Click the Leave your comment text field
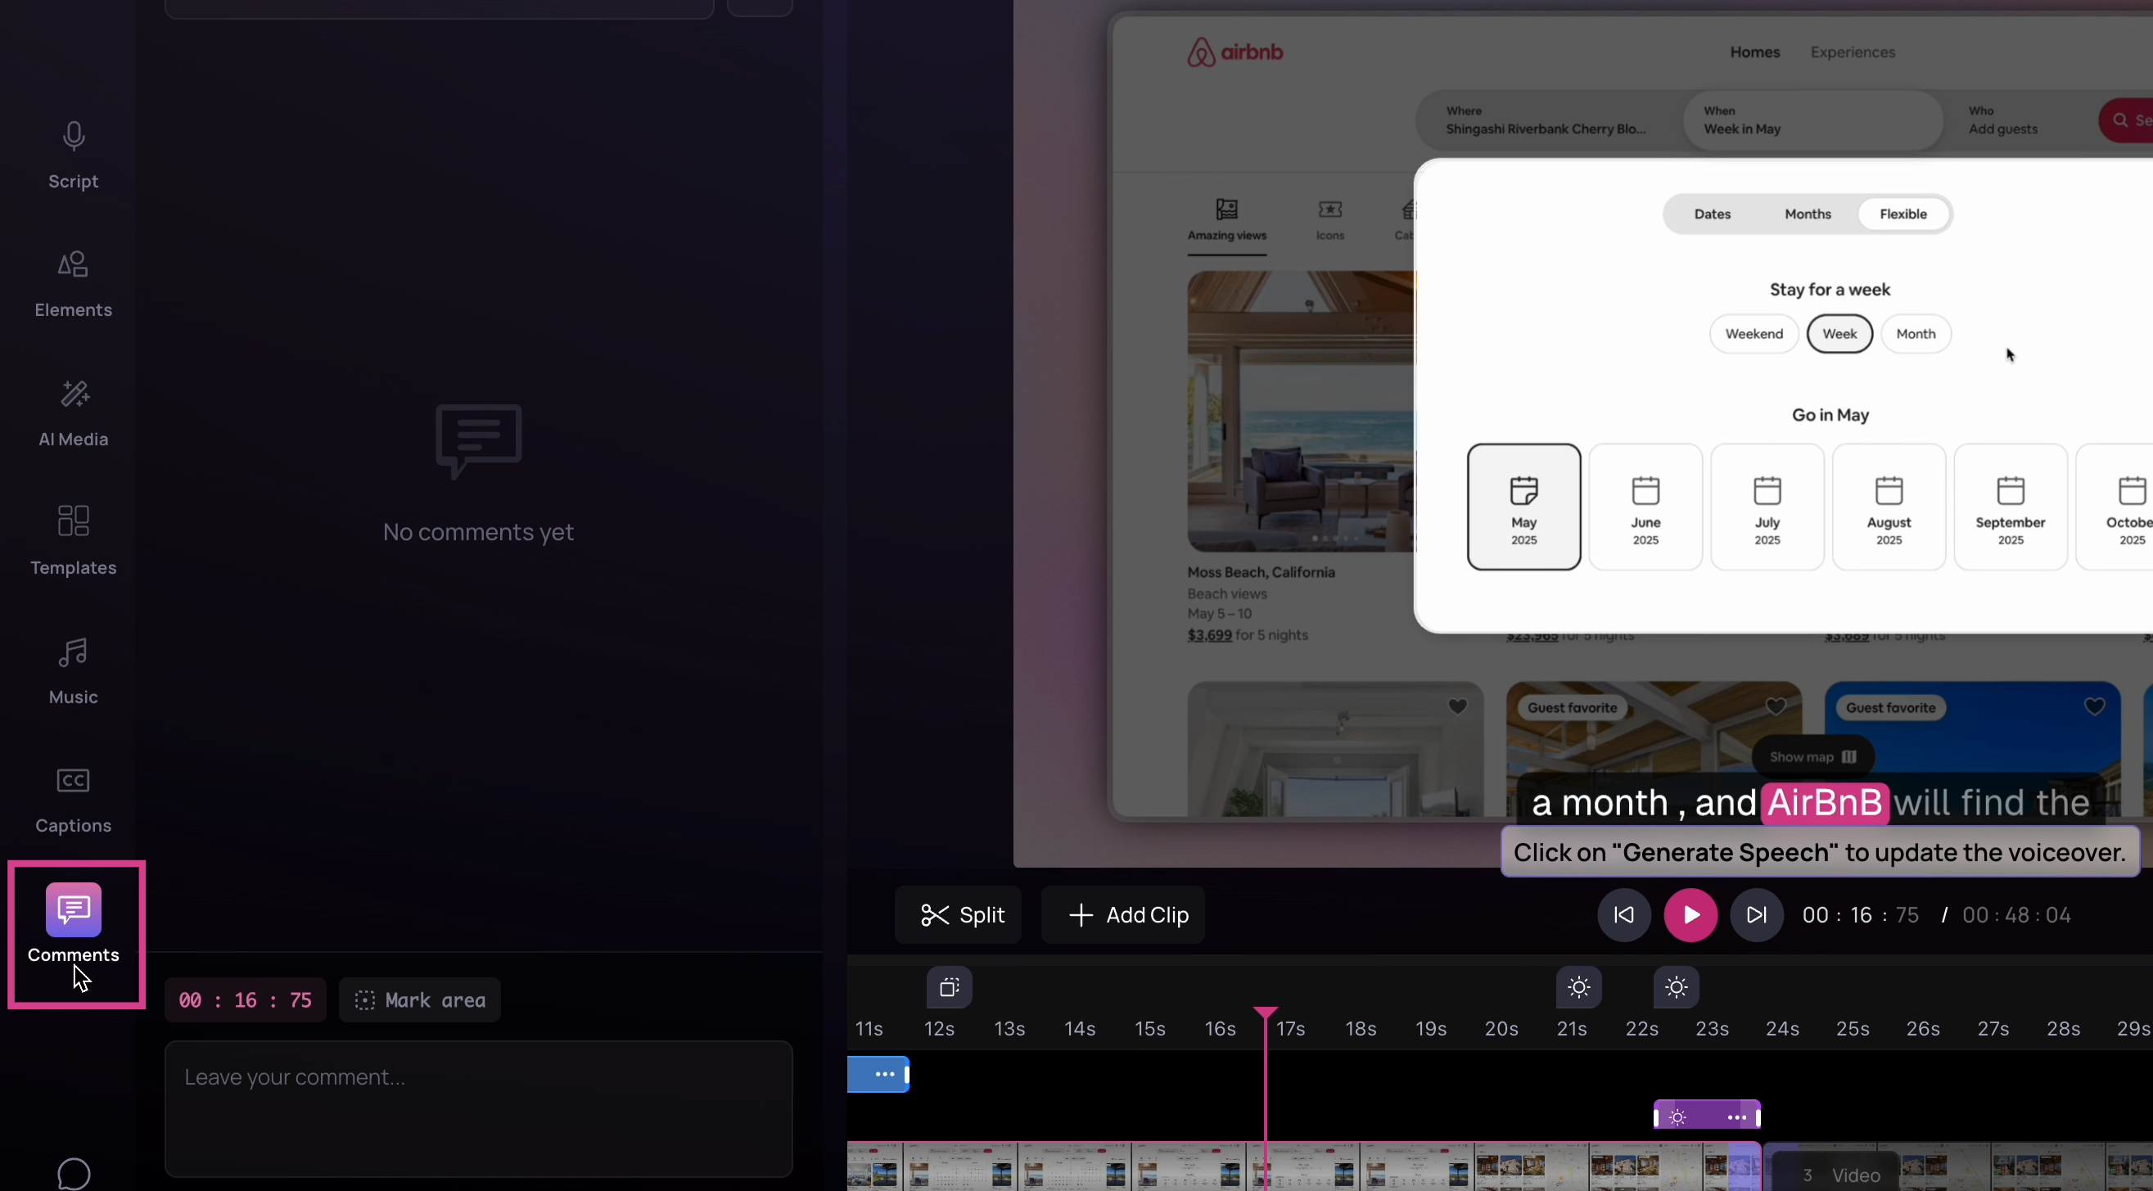2153x1191 pixels. (x=478, y=1108)
